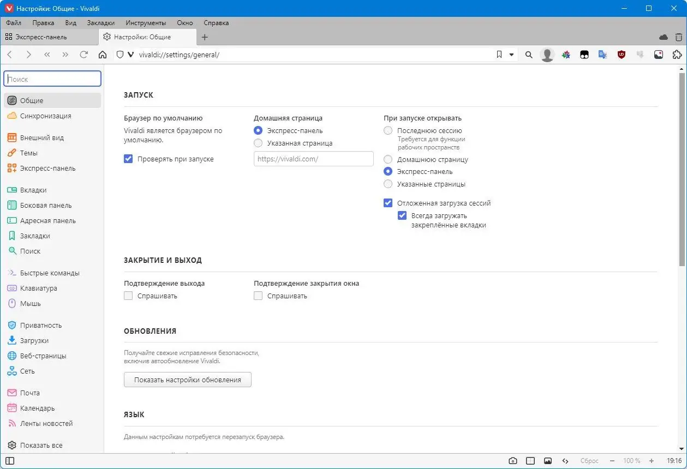Screen dimensions: 687x469
Task: Click the reload page icon
Action: [x=83, y=55]
